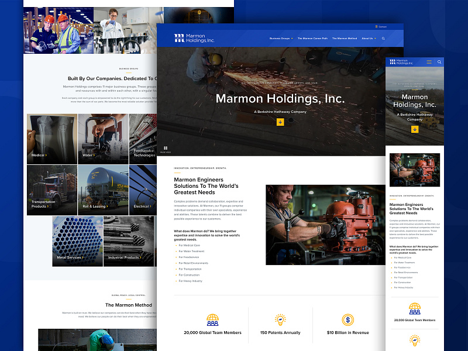Click 'A Berkshire Hathaway Company' desktop subtitle

(280, 112)
